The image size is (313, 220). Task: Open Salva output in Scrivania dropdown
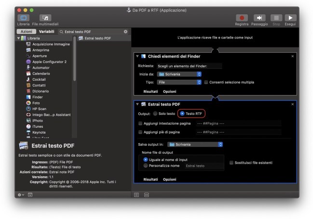(x=195, y=145)
